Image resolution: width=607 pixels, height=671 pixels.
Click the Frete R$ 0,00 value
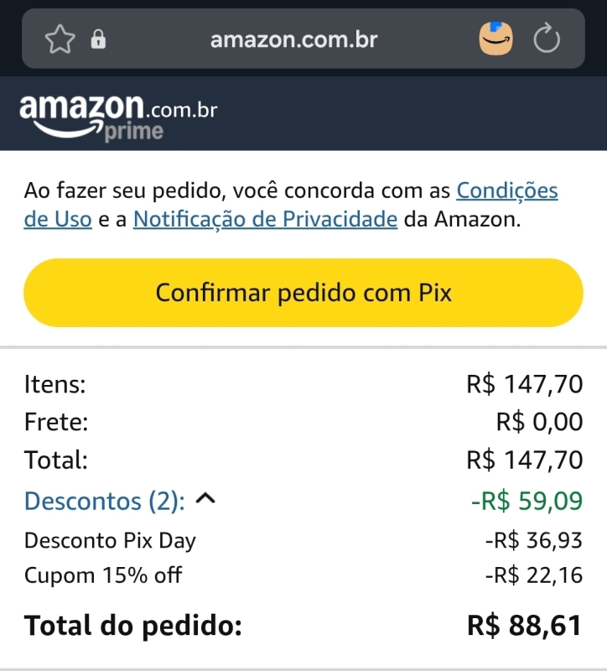pos(539,422)
